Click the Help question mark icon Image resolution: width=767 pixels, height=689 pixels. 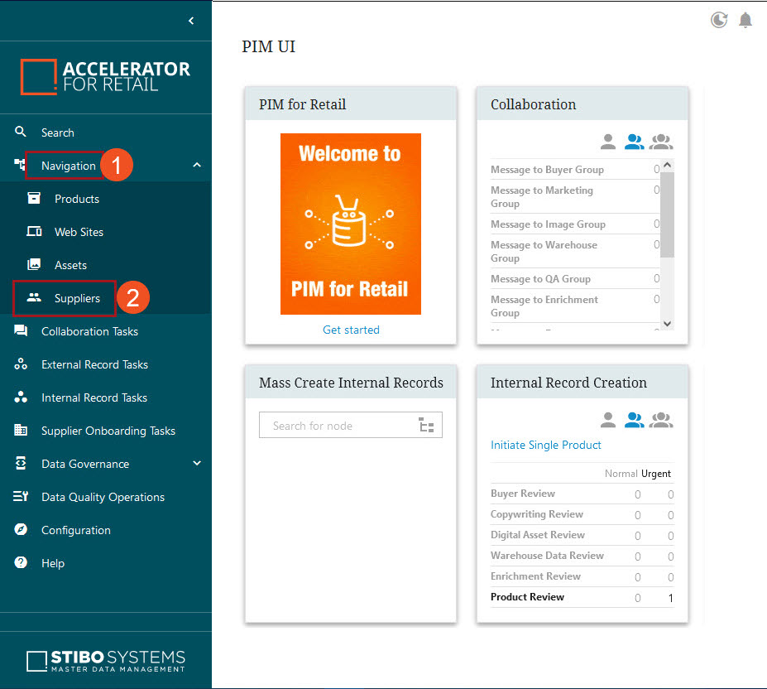click(21, 562)
